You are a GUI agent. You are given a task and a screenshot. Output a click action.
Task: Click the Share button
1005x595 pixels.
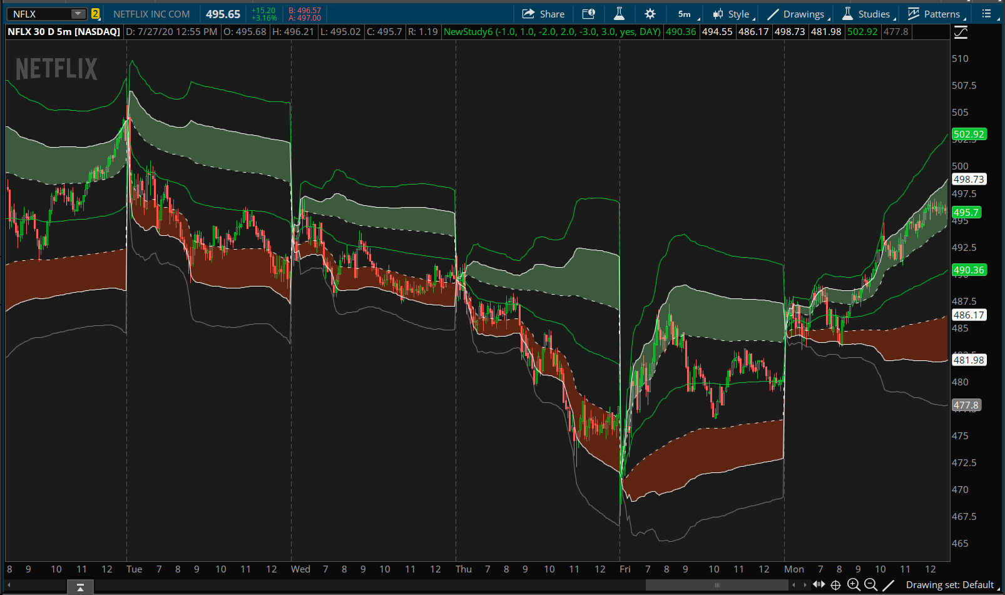point(543,14)
